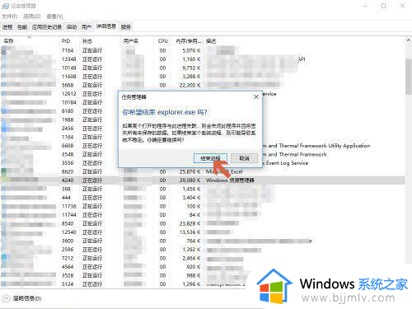412x309 pixels.
Task: Select the row with PID 11744
Action: click(203, 215)
